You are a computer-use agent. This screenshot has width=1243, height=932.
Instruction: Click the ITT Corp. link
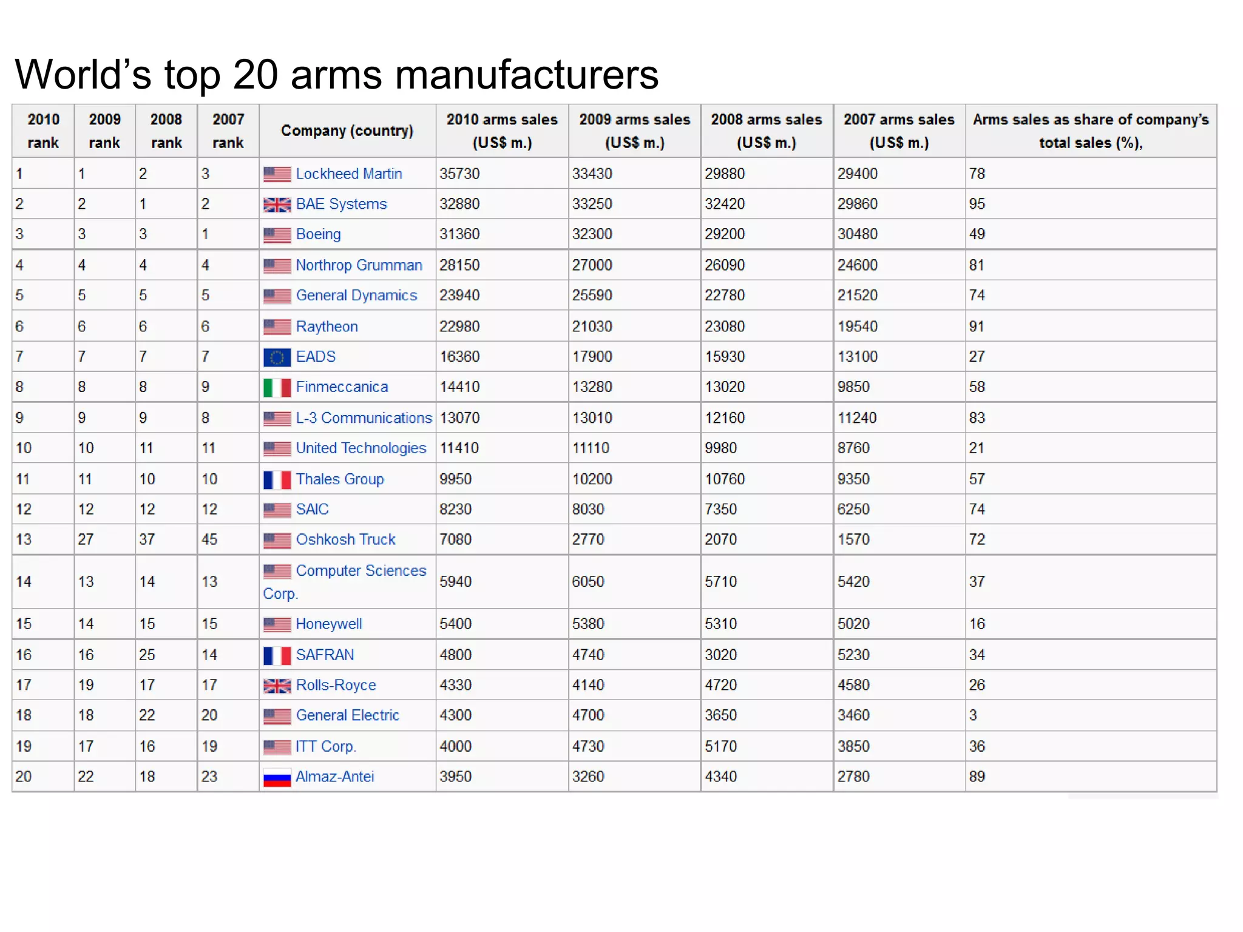pyautogui.click(x=326, y=746)
